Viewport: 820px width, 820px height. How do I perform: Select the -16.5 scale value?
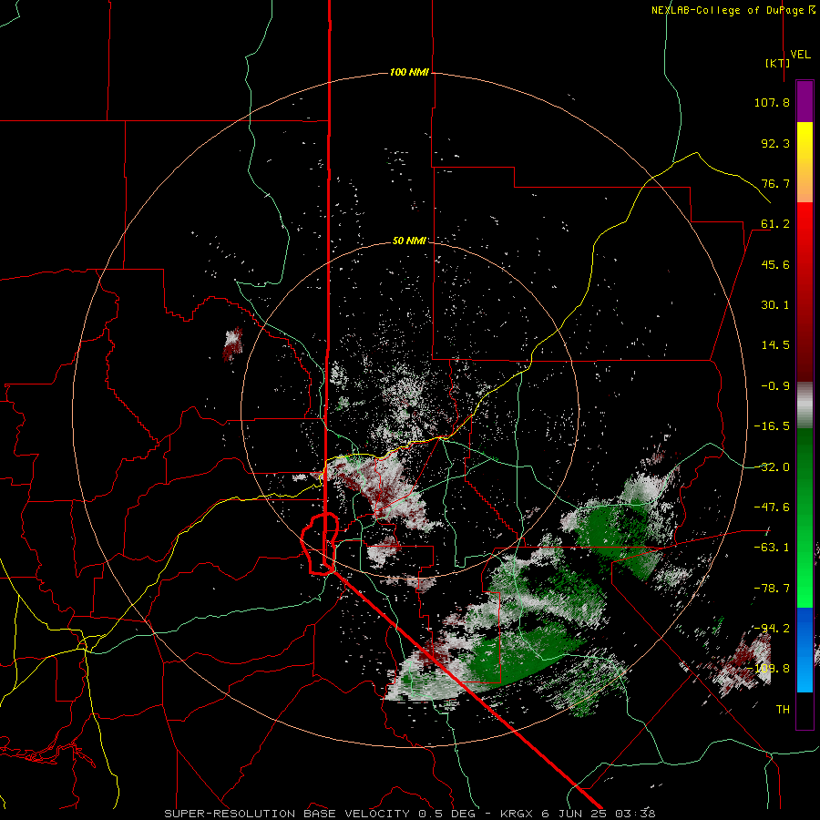pos(772,426)
